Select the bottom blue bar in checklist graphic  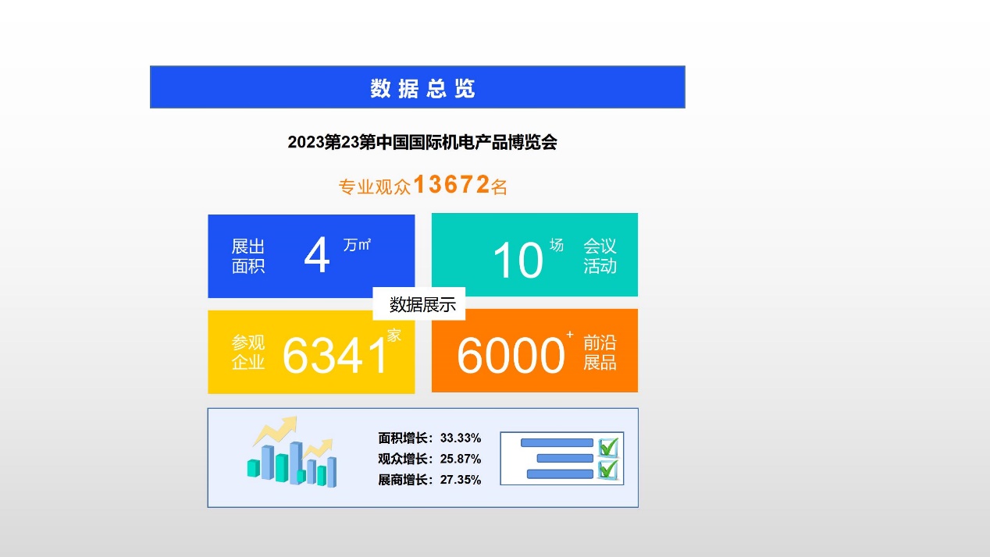(x=560, y=474)
